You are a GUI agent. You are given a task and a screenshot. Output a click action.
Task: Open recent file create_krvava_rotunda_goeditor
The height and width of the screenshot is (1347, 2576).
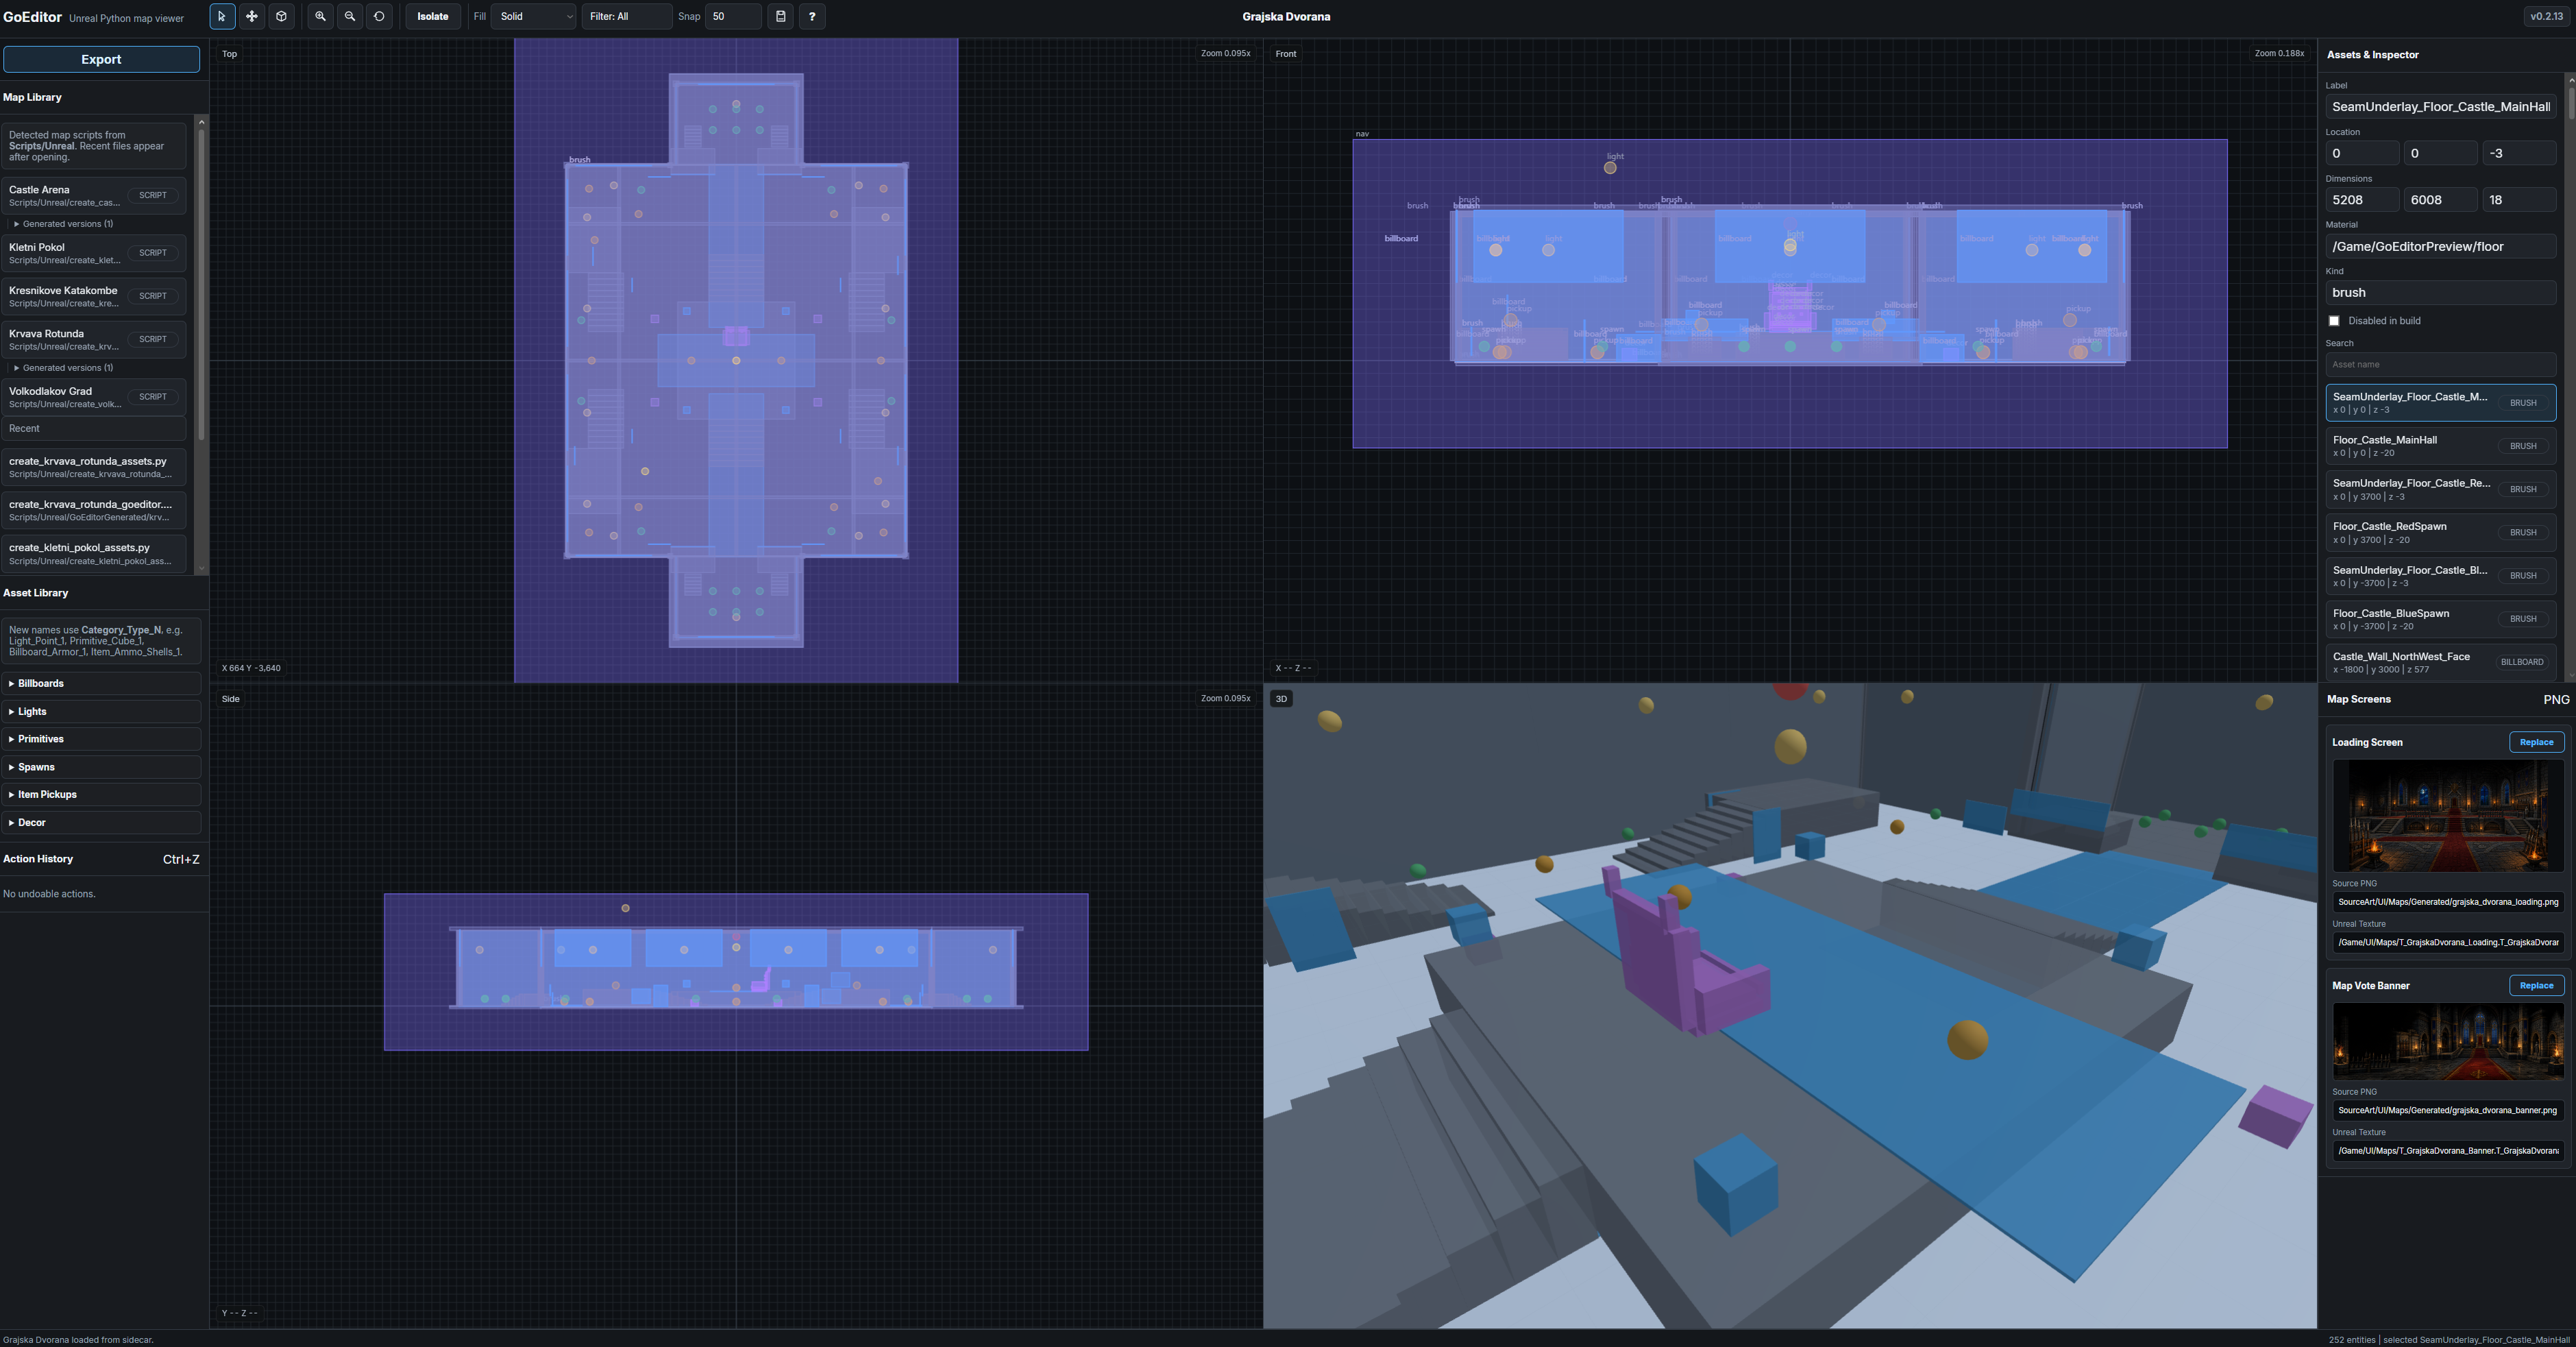pos(94,510)
